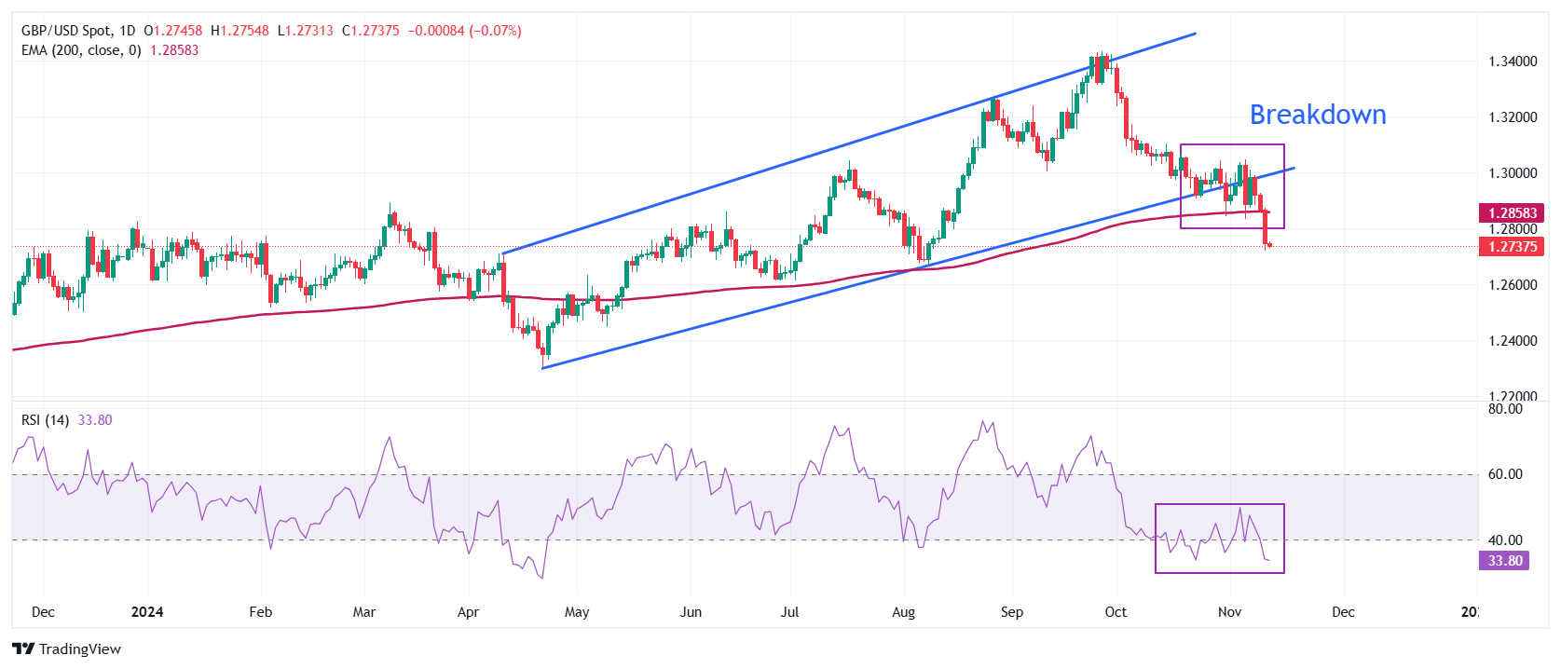The image size is (1561, 669).
Task: Click the purple 33.80 RSI value tag
Action: pos(1504,561)
